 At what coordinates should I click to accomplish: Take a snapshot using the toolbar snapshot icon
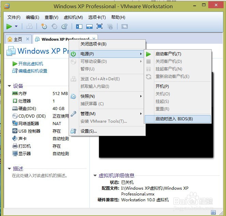click(x=44, y=26)
